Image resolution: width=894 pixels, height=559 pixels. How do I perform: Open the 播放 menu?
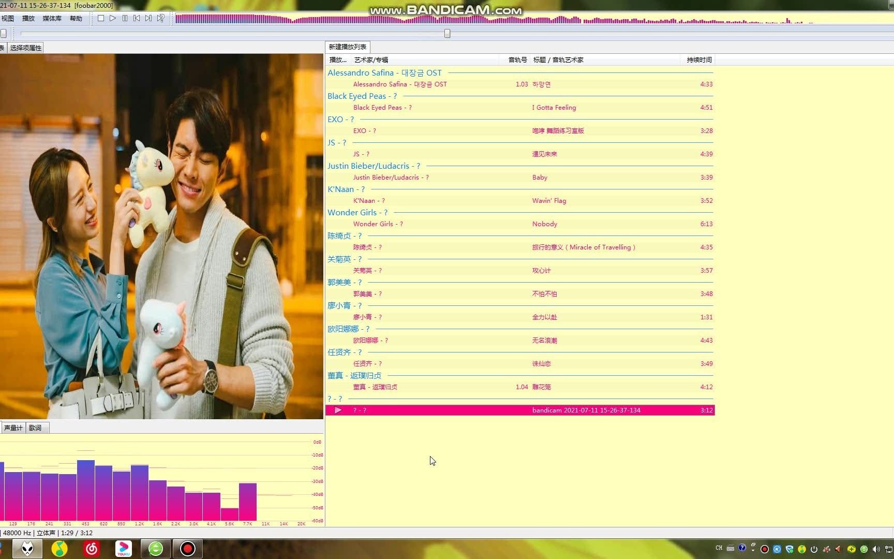[28, 19]
